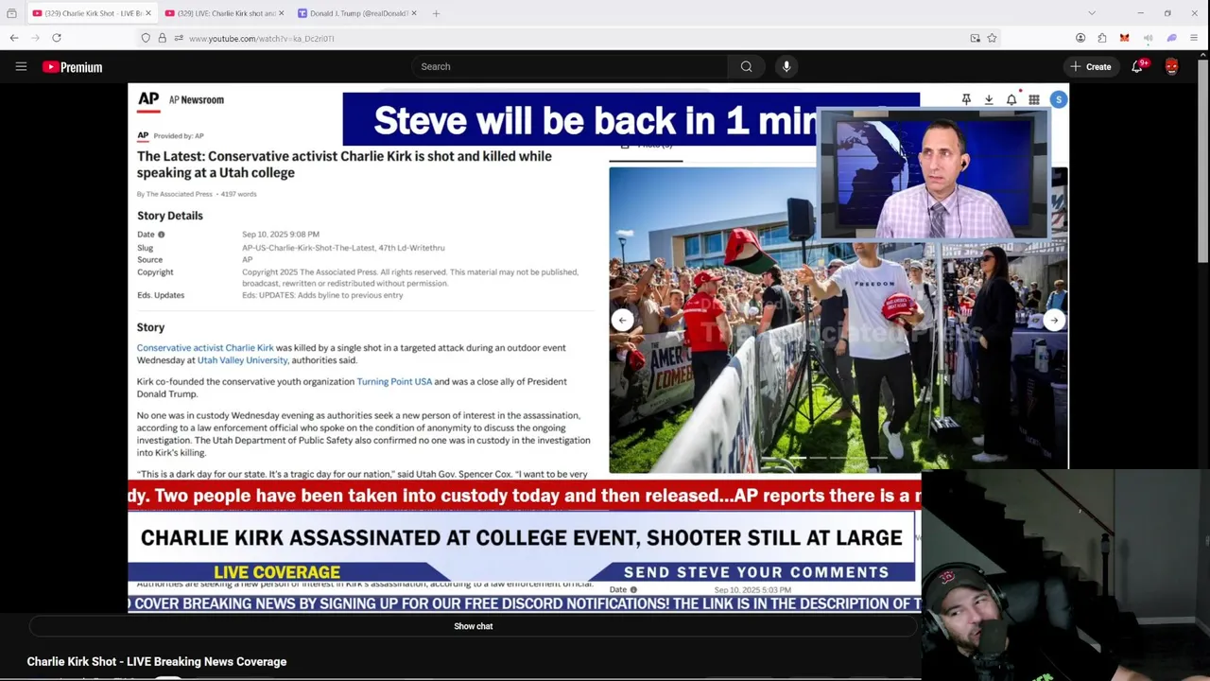Click the speaker extension icon in toolbar
Viewport: 1210px width, 681px height.
click(x=1148, y=38)
